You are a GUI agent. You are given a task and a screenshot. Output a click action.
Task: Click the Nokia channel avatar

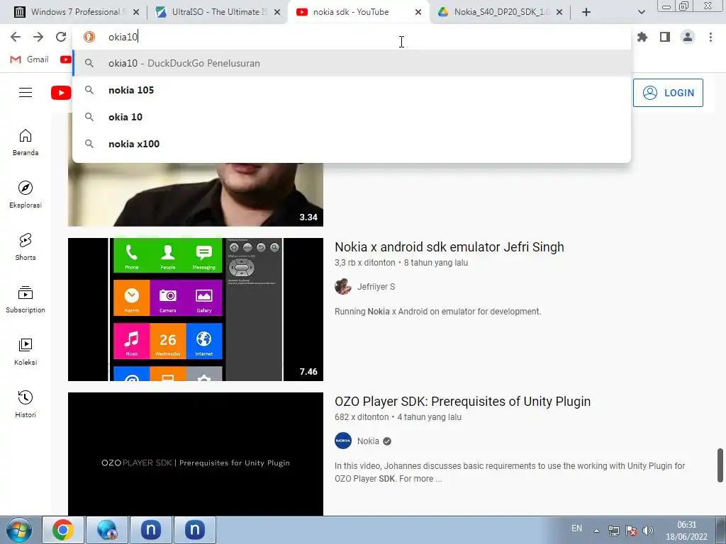[343, 441]
